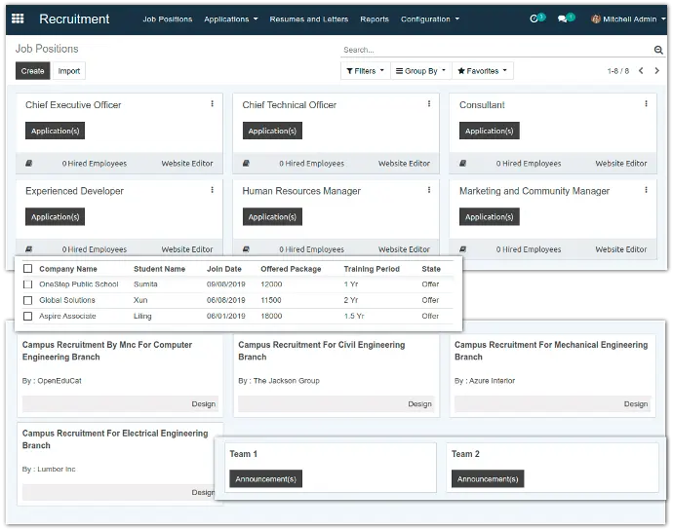Open Application(s) for Consultant

coord(489,131)
